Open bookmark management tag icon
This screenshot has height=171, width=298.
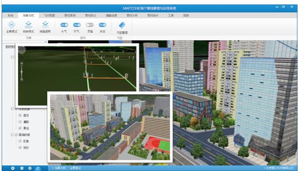coord(122,25)
